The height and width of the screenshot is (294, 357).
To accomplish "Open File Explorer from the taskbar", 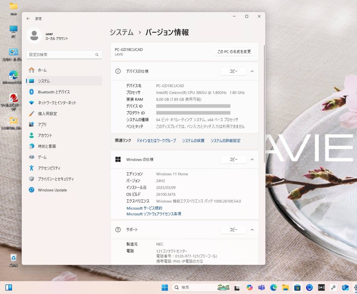I will click(x=286, y=287).
